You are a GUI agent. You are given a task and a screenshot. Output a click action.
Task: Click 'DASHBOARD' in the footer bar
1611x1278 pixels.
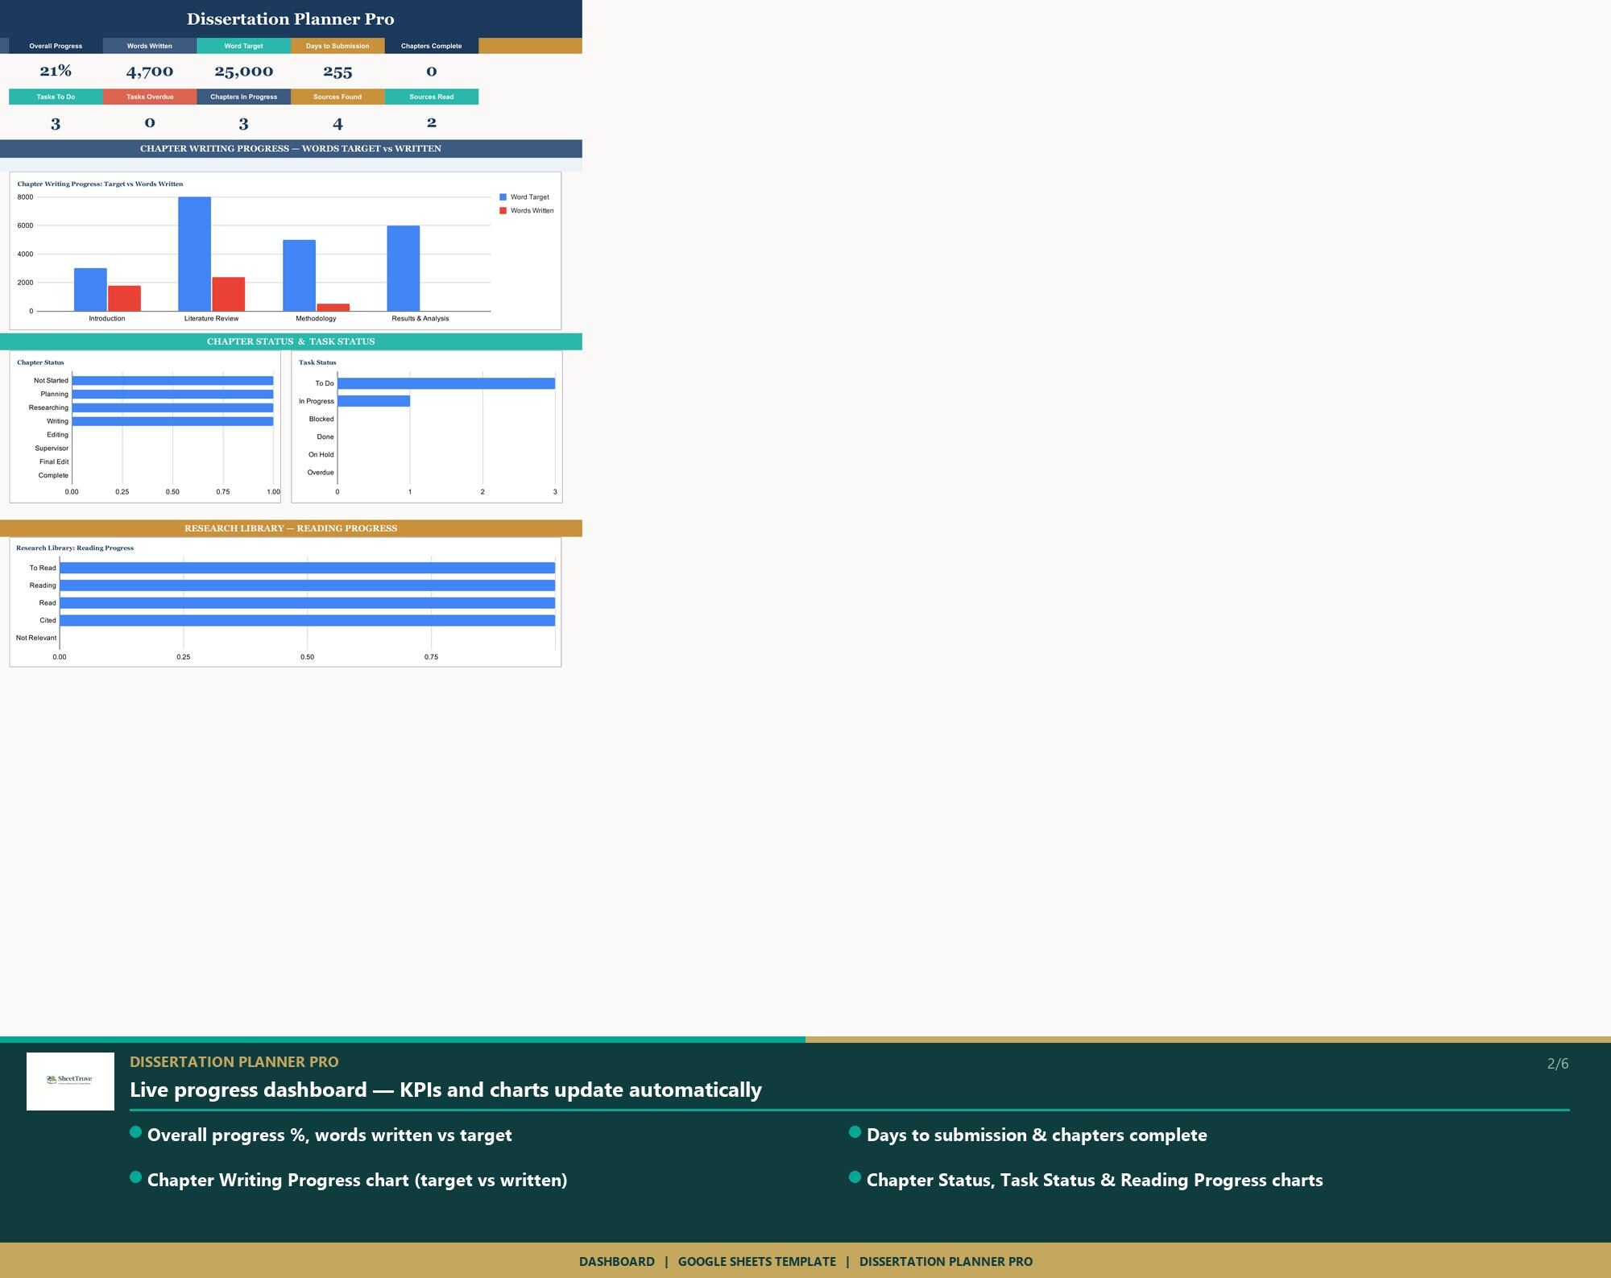click(617, 1262)
